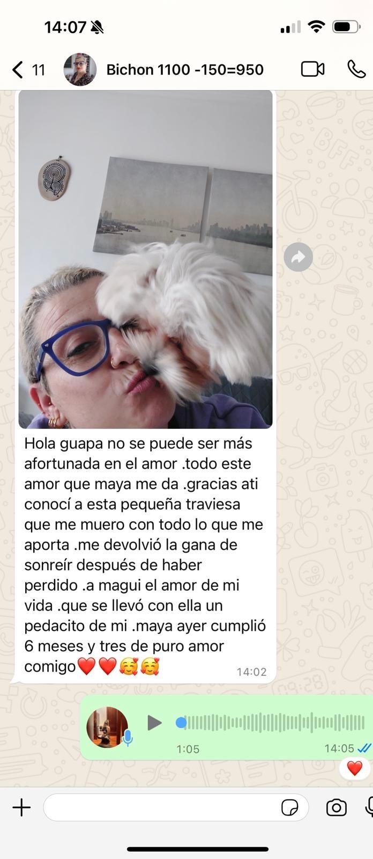
Task: Open the sticker picker icon
Action: click(x=290, y=807)
